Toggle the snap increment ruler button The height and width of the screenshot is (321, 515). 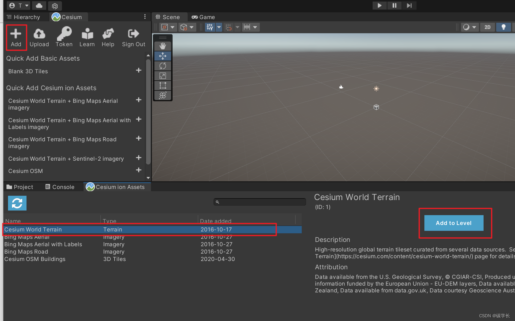coord(247,27)
